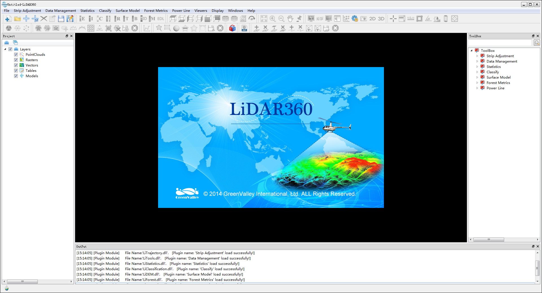The width and height of the screenshot is (542, 293).
Task: Click the length ruler measurement icon
Action: (411, 19)
